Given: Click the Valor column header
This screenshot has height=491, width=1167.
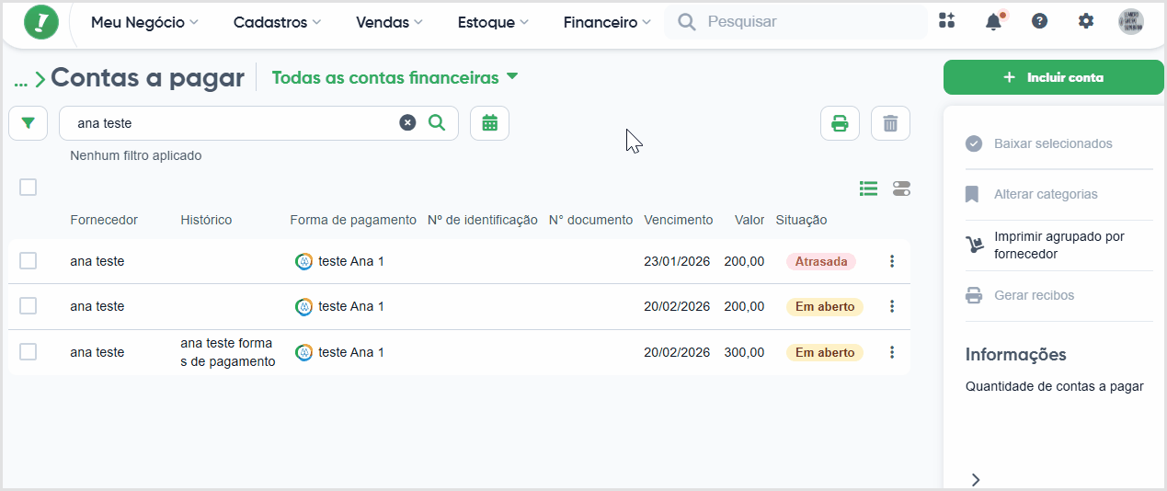Looking at the screenshot, I should point(749,221).
